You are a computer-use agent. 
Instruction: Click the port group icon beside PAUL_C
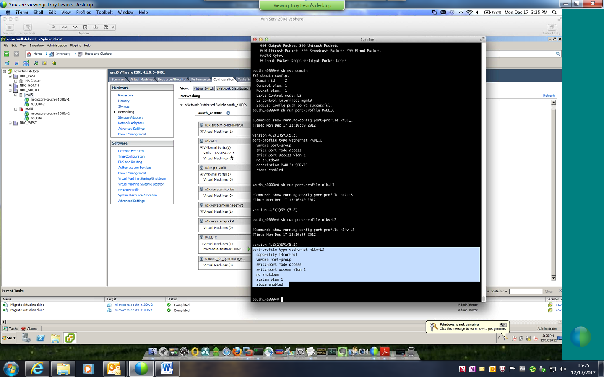click(x=202, y=238)
